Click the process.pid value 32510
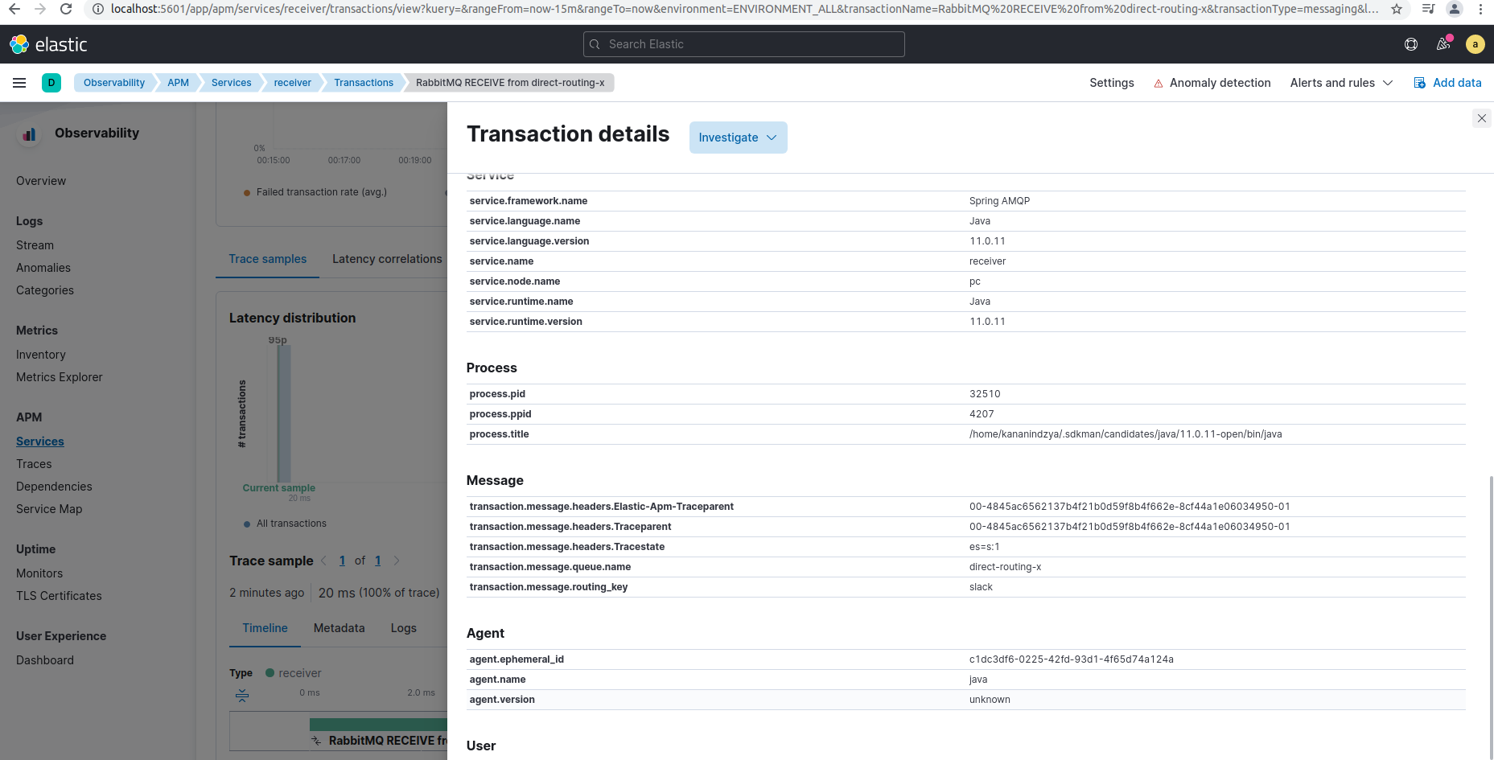This screenshot has height=760, width=1494. (x=985, y=394)
